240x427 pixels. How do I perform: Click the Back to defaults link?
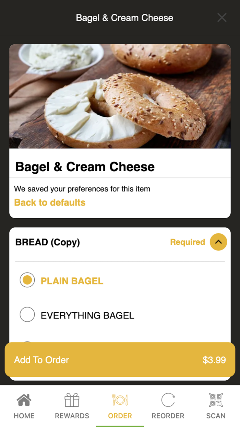pyautogui.click(x=50, y=203)
